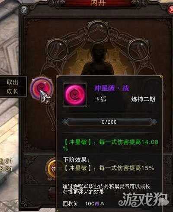Click the coin icon beside 100两

pos(102,204)
